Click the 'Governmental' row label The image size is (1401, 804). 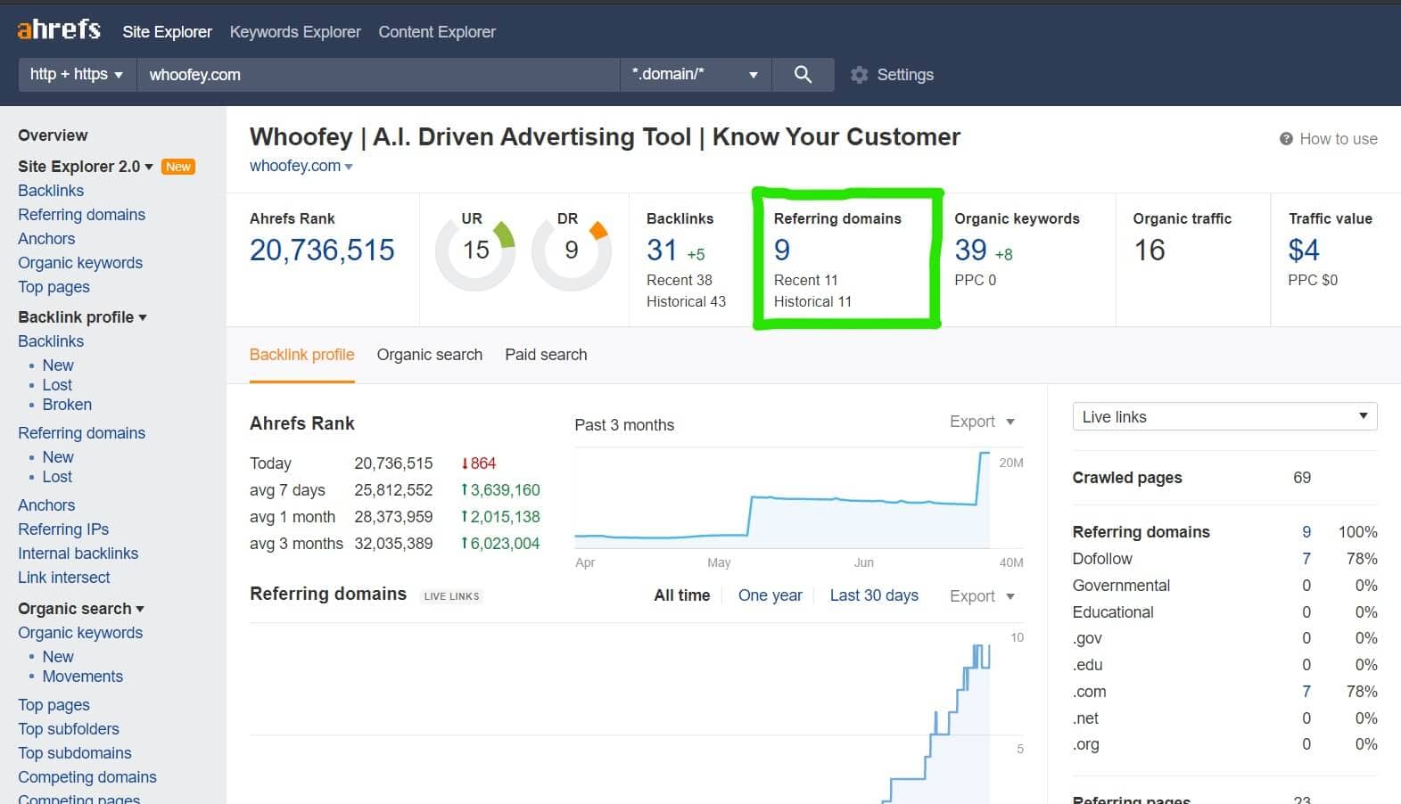pyautogui.click(x=1121, y=586)
